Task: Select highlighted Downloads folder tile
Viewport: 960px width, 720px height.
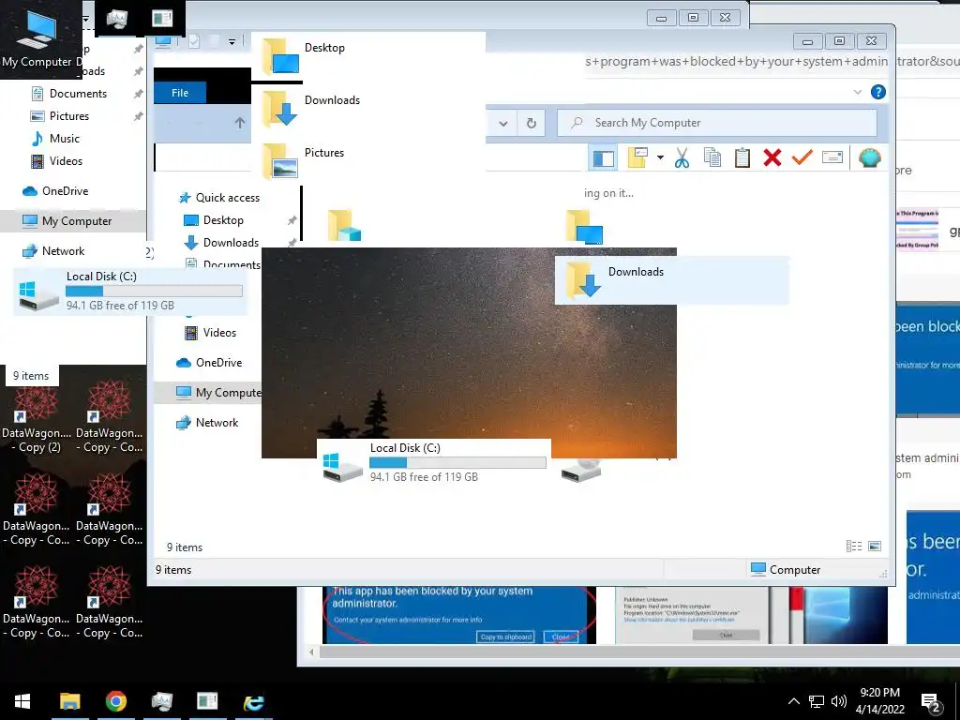Action: 671,279
